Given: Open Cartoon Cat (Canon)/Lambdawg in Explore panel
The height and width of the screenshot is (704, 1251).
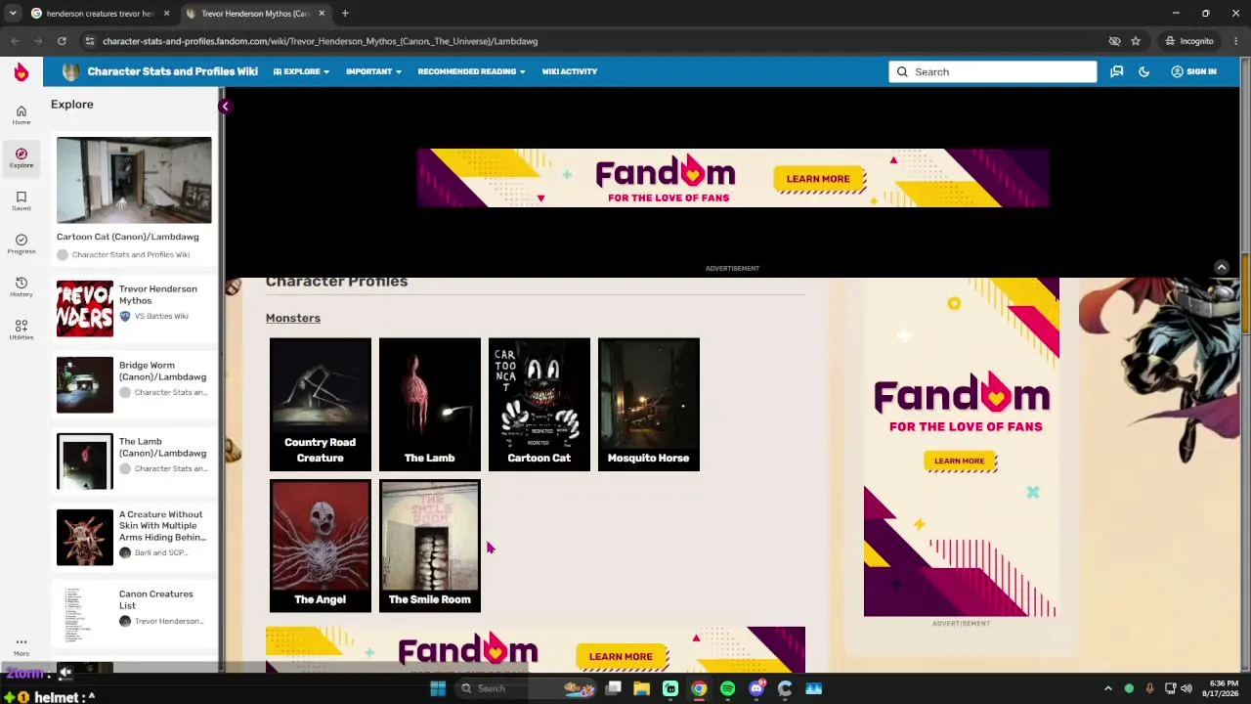Looking at the screenshot, I should click(133, 199).
